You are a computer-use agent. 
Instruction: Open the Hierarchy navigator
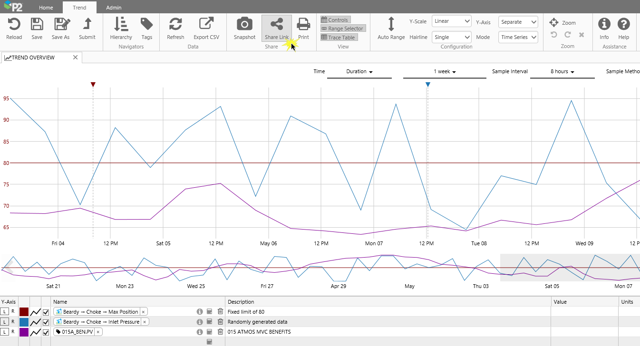(x=121, y=24)
